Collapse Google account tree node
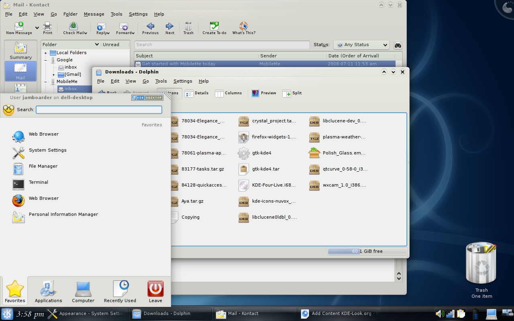This screenshot has width=514, height=321. [x=46, y=60]
